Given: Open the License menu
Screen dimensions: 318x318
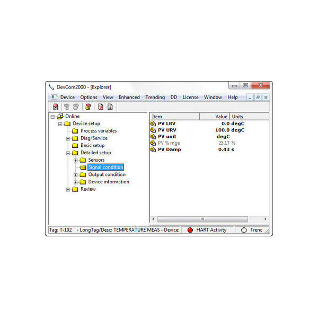Looking at the screenshot, I should 190,98.
